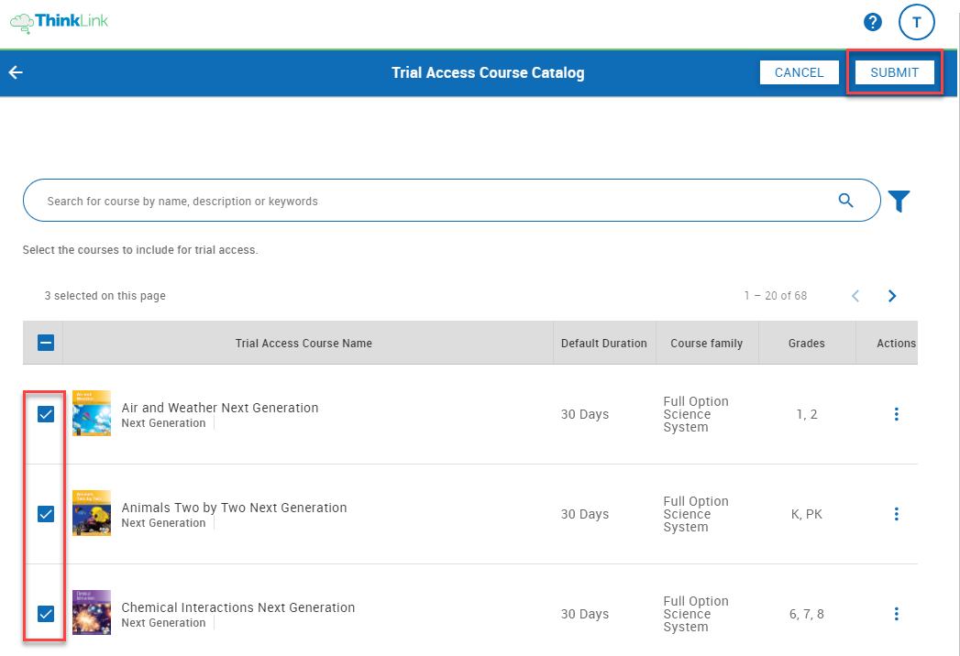This screenshot has width=960, height=656.
Task: Click the back arrow in the blue header
Action: pyautogui.click(x=15, y=71)
